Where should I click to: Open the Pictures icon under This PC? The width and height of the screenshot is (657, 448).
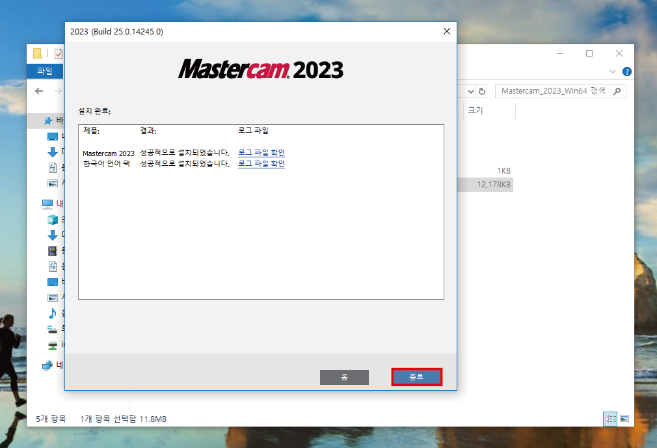coord(53,298)
